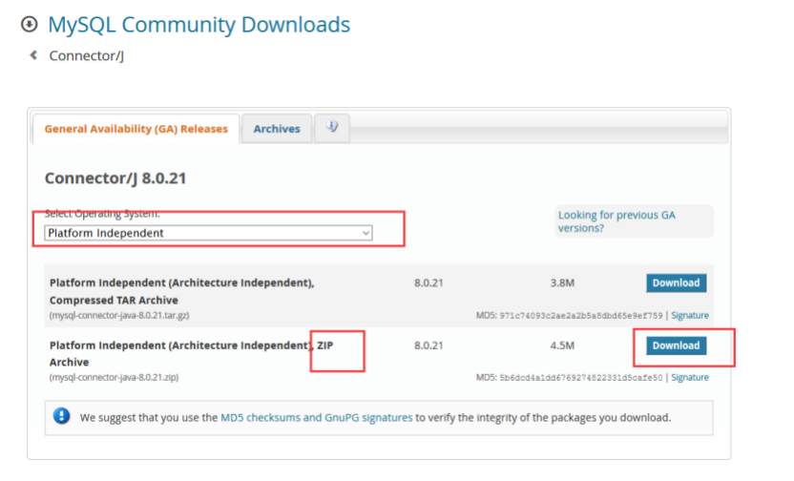Screen dimensions: 794x481
Task: Click version 8.0.21 in ZIP Archive row
Action: [428, 345]
